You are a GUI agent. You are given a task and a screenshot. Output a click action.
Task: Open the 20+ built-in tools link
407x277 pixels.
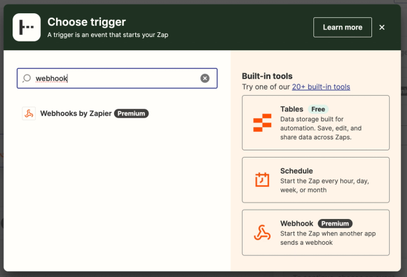(321, 86)
